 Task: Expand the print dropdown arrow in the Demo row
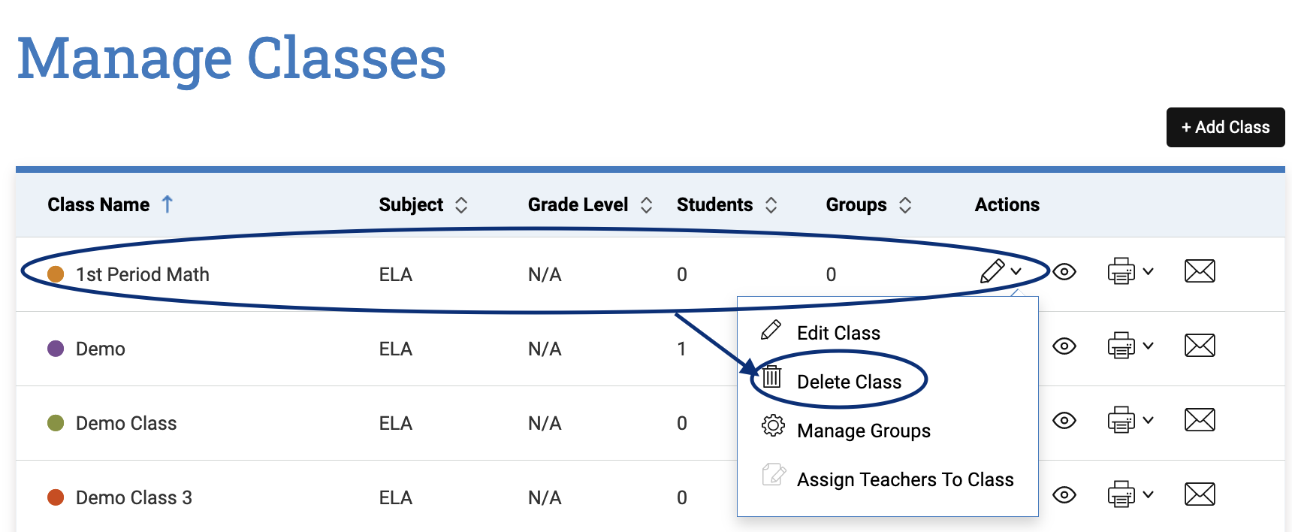[x=1149, y=346]
